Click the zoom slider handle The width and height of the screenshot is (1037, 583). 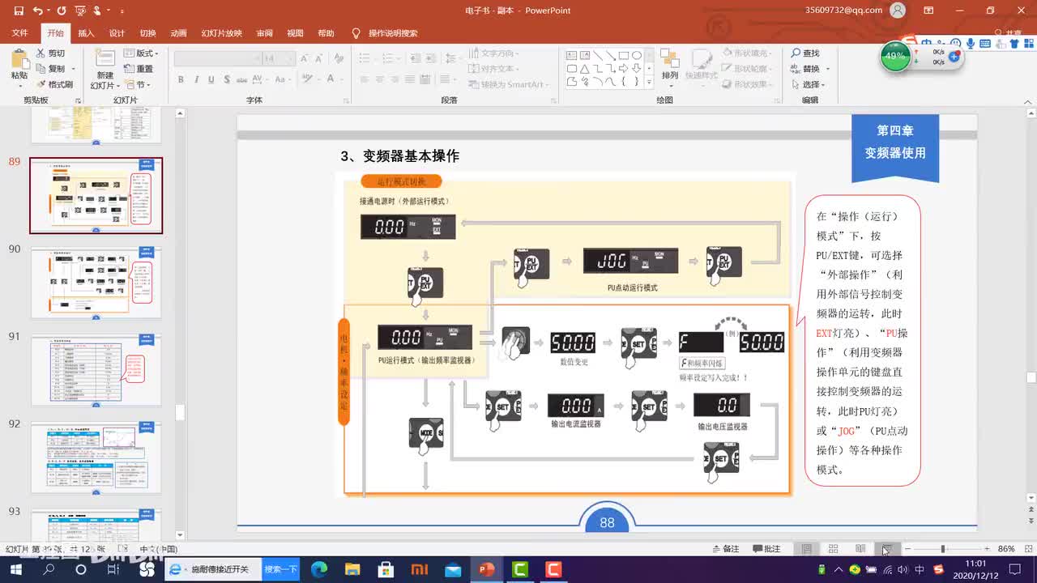(x=943, y=549)
